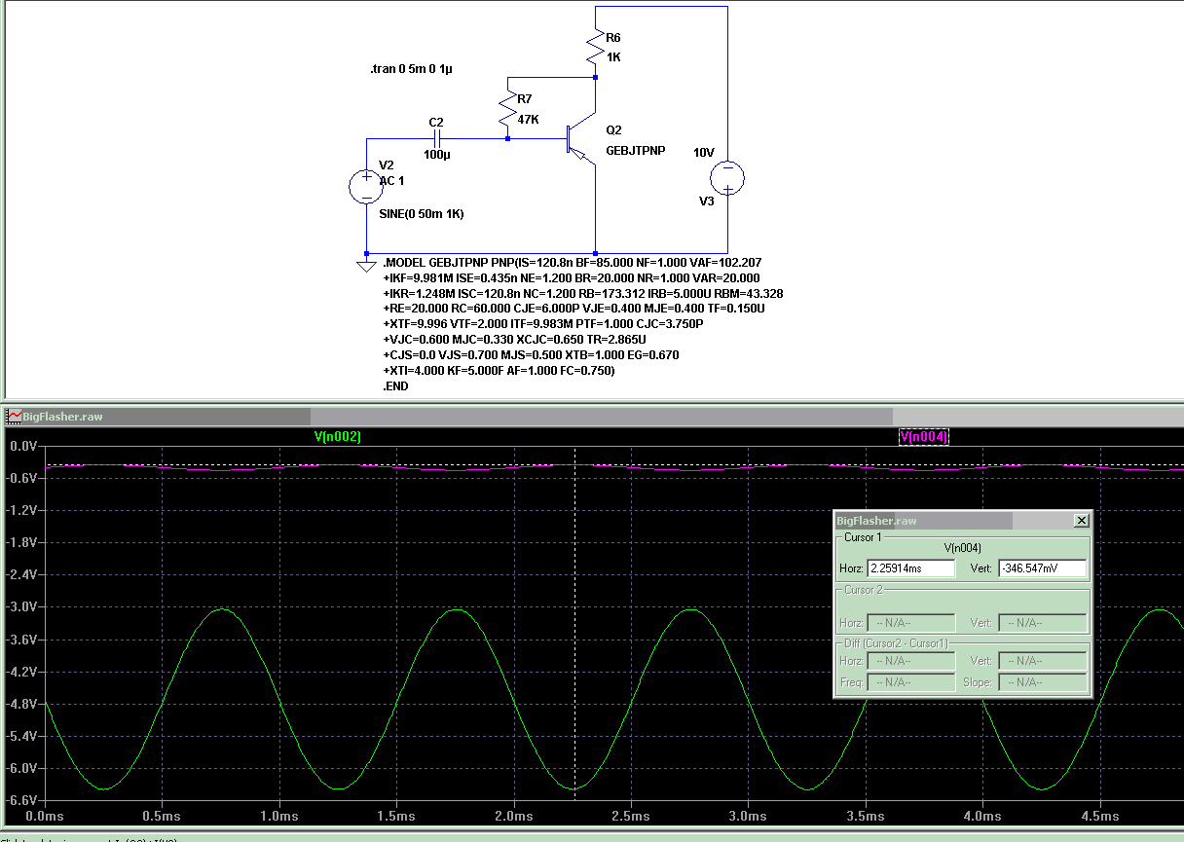Click the Diff Freq N/A field
Image resolution: width=1184 pixels, height=842 pixels.
tap(910, 682)
